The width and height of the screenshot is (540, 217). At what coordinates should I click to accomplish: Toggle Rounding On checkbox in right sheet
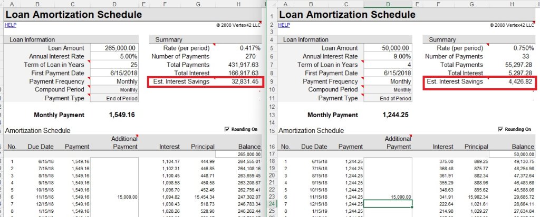[x=501, y=129]
